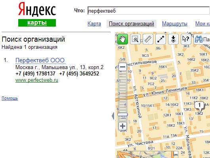Screen dimensions: 210x158
Task: Select the hand pan tool
Action: tap(122, 39)
